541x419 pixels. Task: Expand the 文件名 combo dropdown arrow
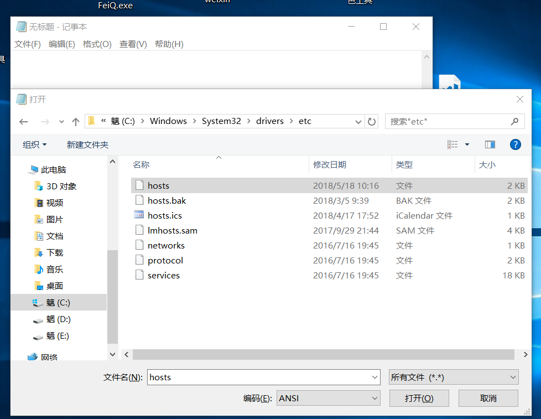point(374,377)
